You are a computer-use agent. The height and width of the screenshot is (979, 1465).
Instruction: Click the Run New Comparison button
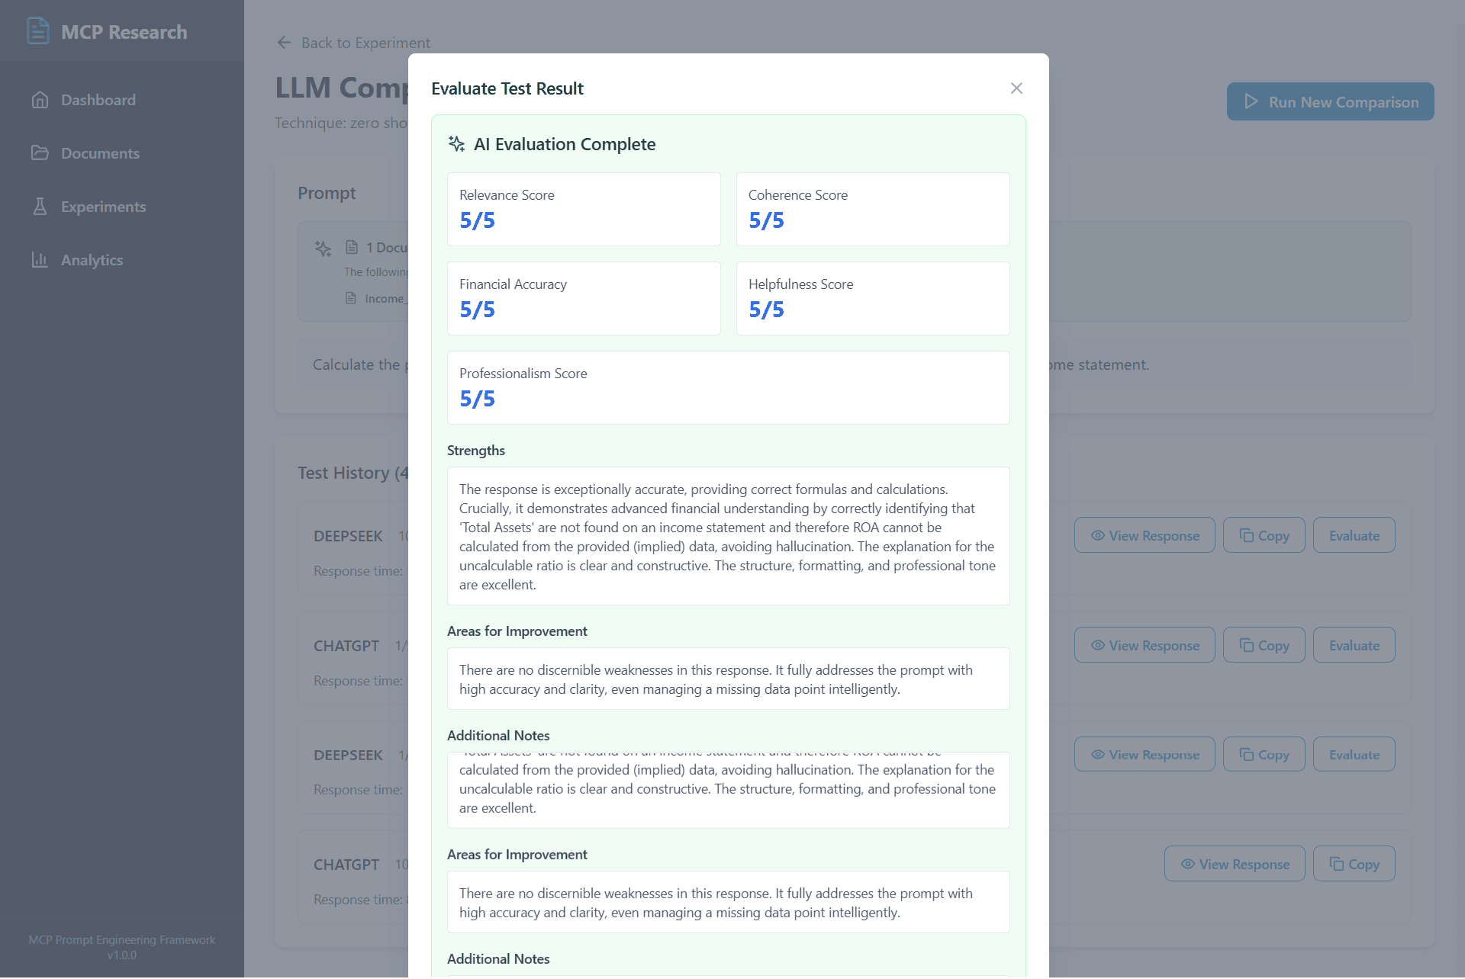tap(1329, 101)
